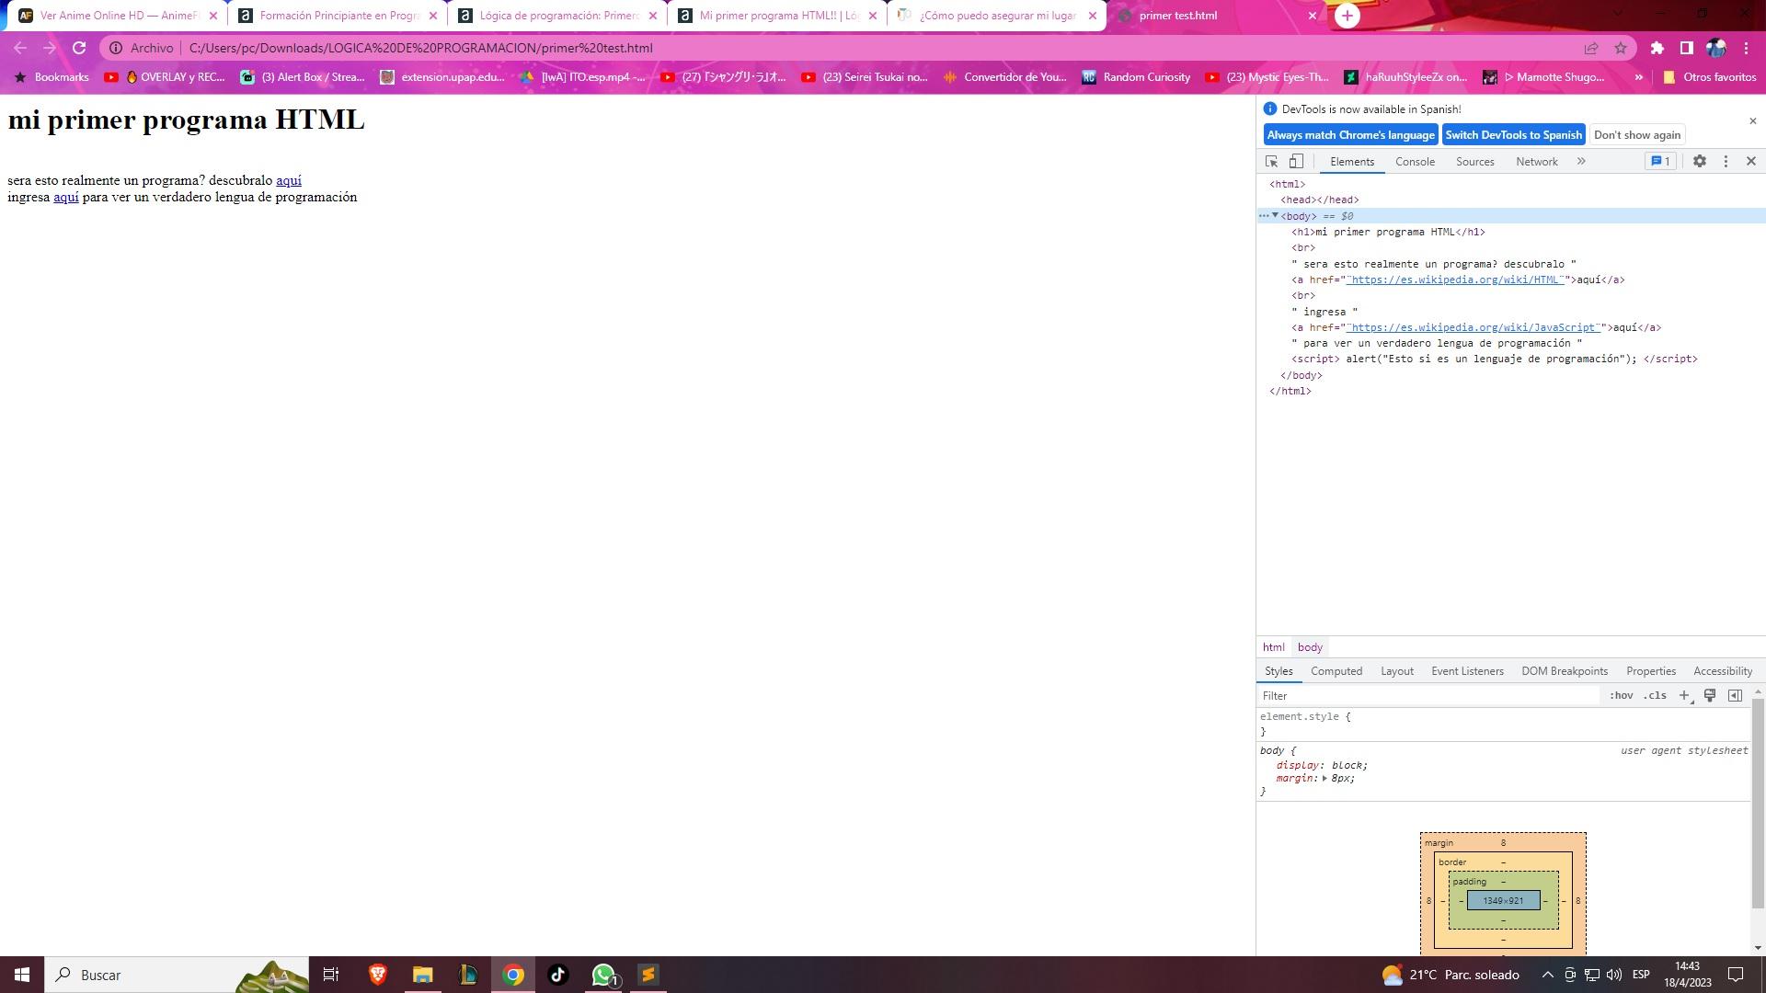
Task: Click Switch DevTools to Spanish button
Action: [x=1513, y=135]
